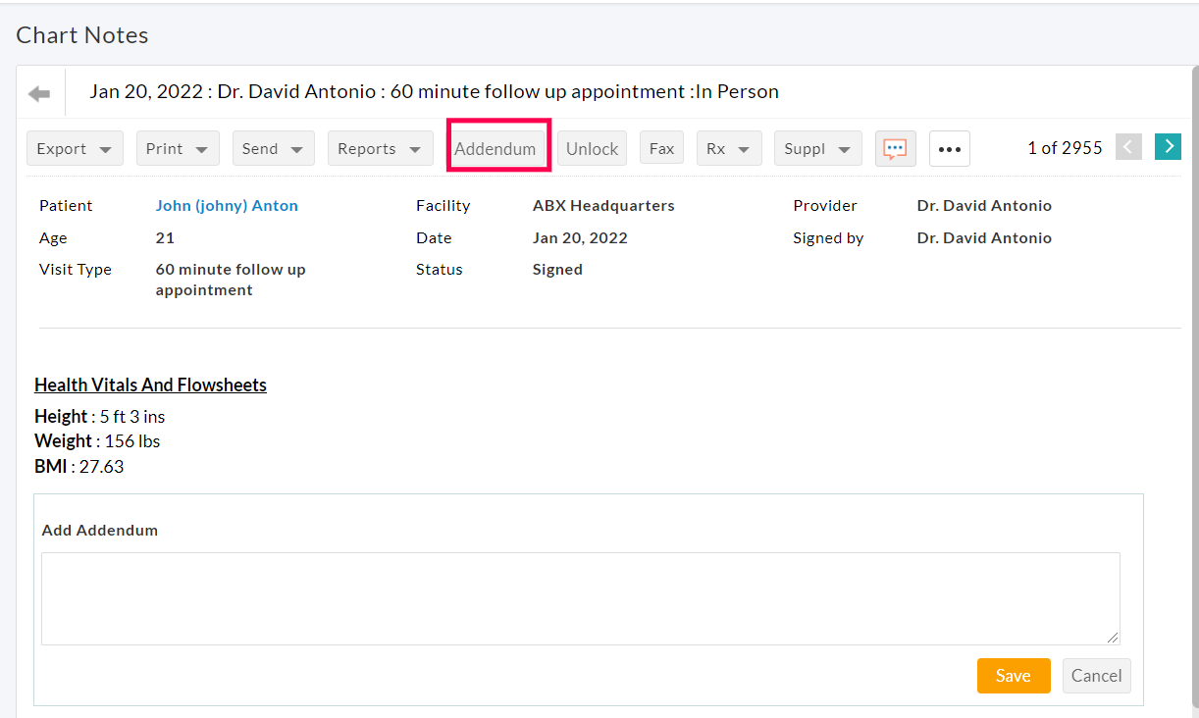Open the Rx dropdown menu
1199x718 pixels.
729,147
